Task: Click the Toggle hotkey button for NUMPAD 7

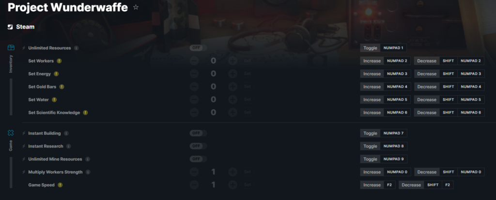Action: [x=370, y=133]
